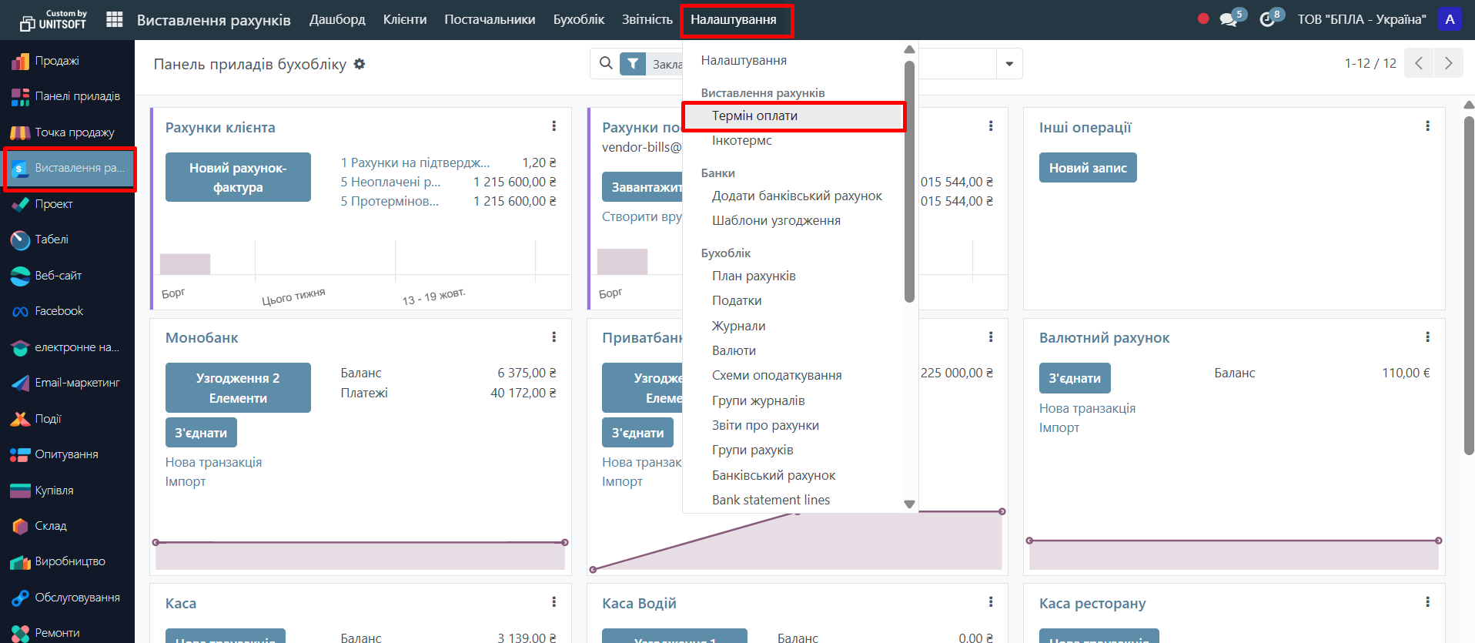The width and height of the screenshot is (1475, 643).
Task: Open the Facebook app in sidebar
Action: 59,311
